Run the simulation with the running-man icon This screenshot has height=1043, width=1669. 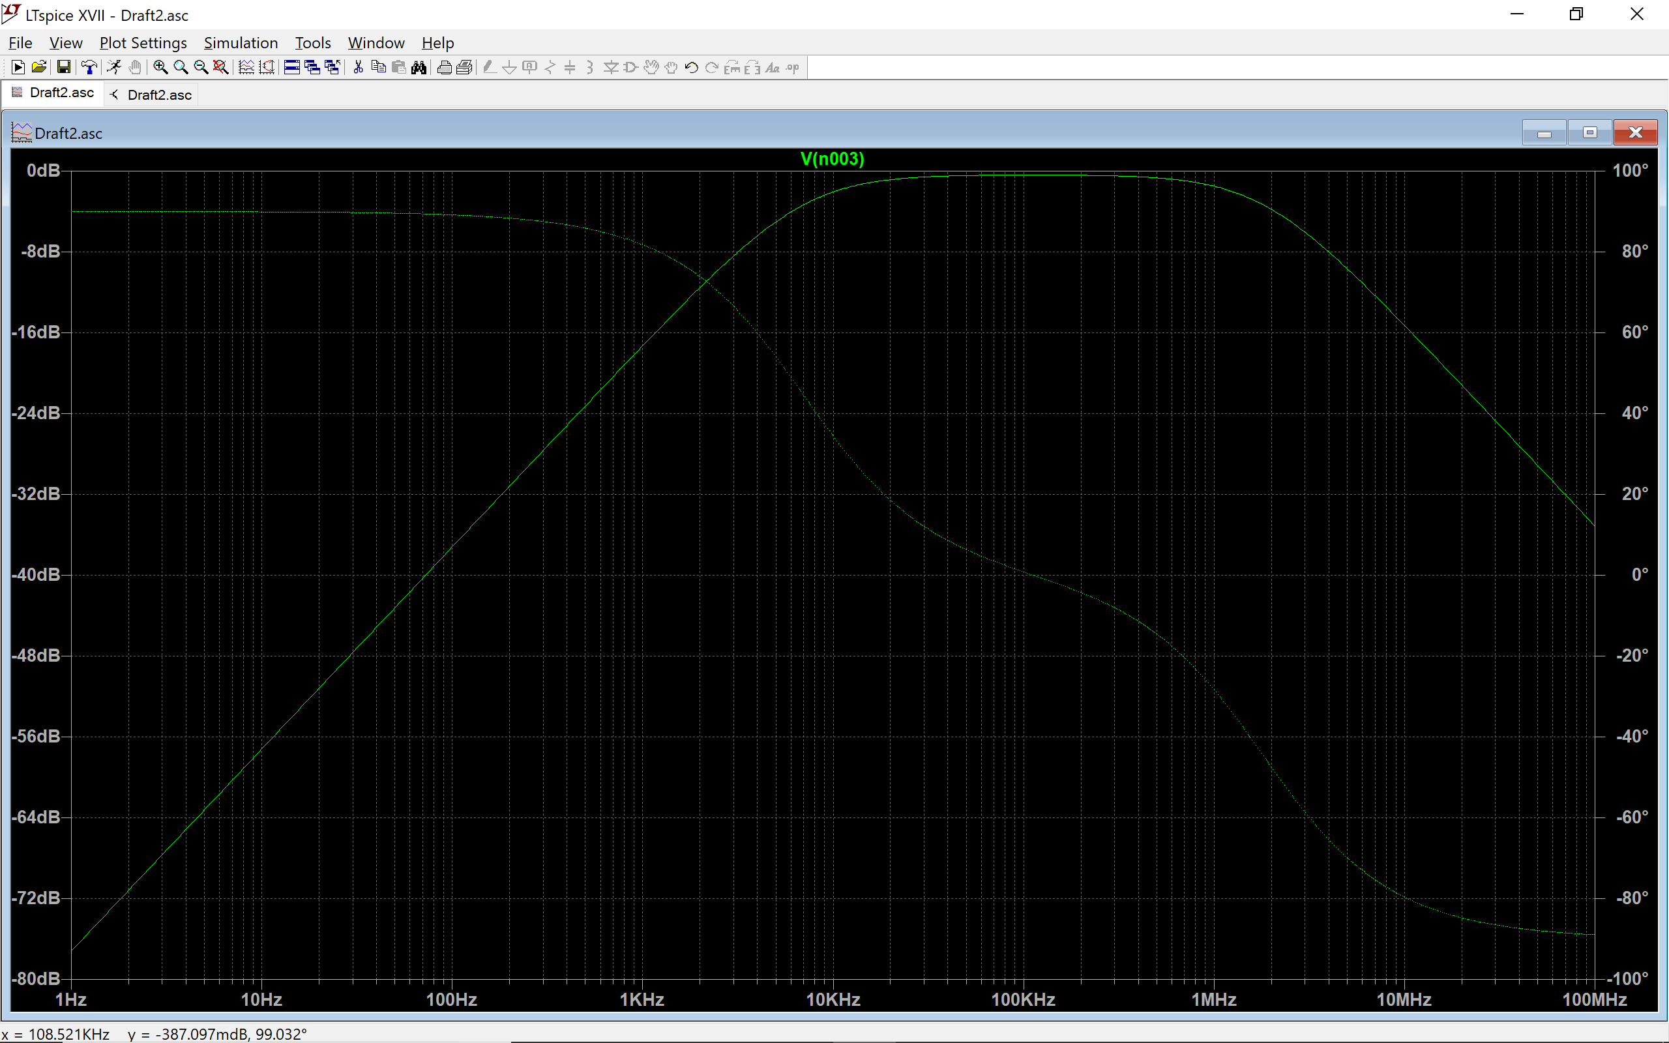(114, 67)
